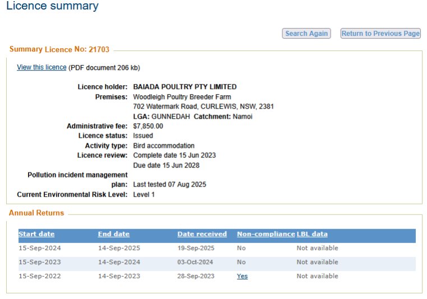The width and height of the screenshot is (427, 299).
Task: Click Not available in the 2022 row
Action: tap(317, 276)
